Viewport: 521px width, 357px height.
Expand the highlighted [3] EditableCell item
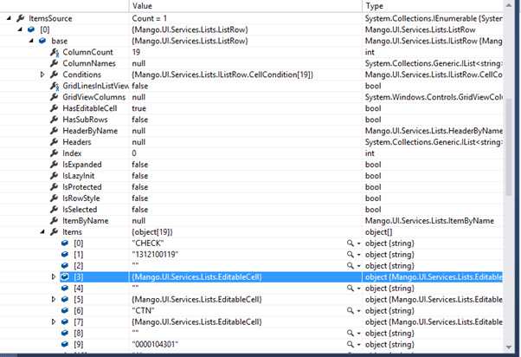click(x=55, y=276)
